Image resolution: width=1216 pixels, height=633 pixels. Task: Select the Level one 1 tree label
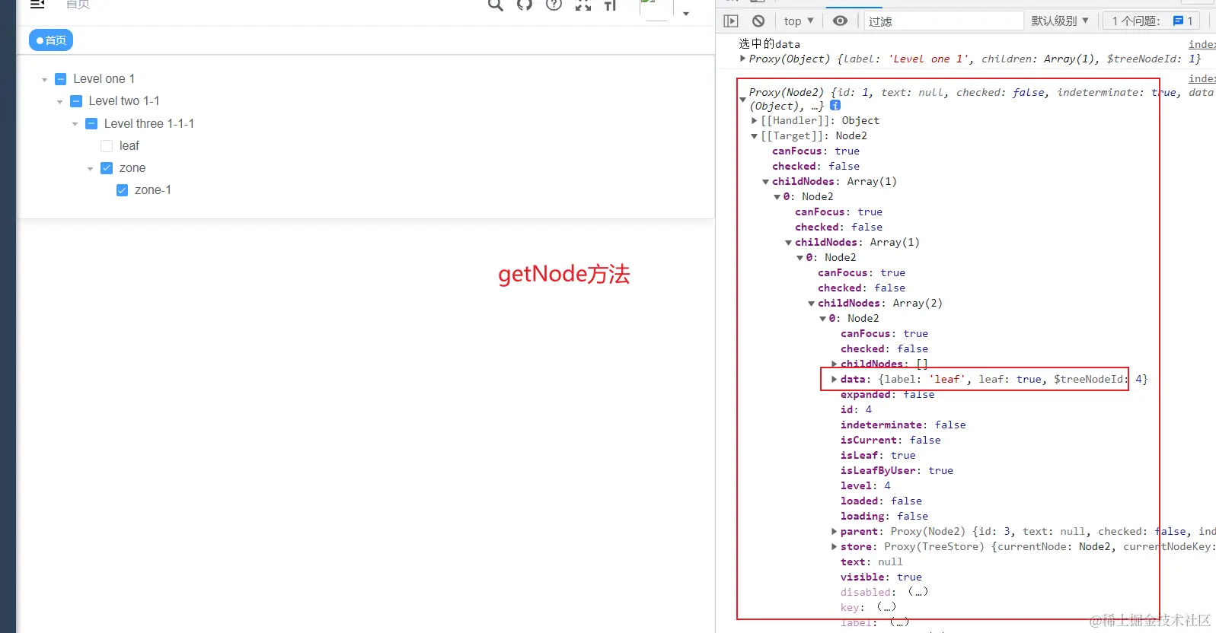[x=104, y=79]
